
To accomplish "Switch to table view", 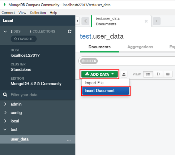I will tap(168, 74).
